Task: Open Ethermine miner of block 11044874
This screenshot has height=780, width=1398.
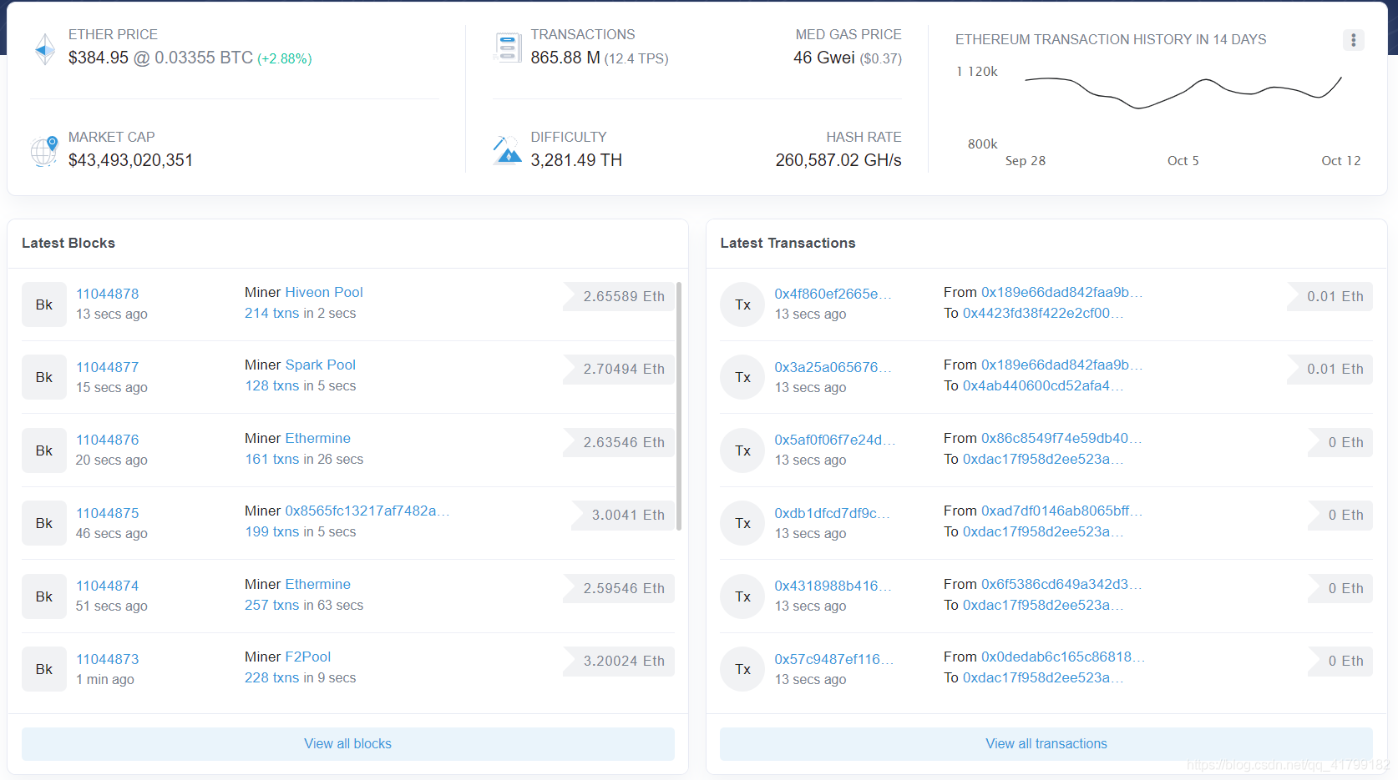Action: 317,584
